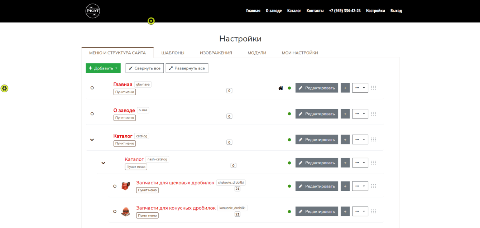Click the cone crusher thumbnail image

pos(125,212)
